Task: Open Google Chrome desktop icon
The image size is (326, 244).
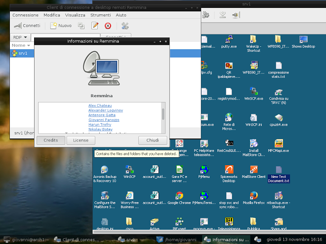Action: point(179,197)
